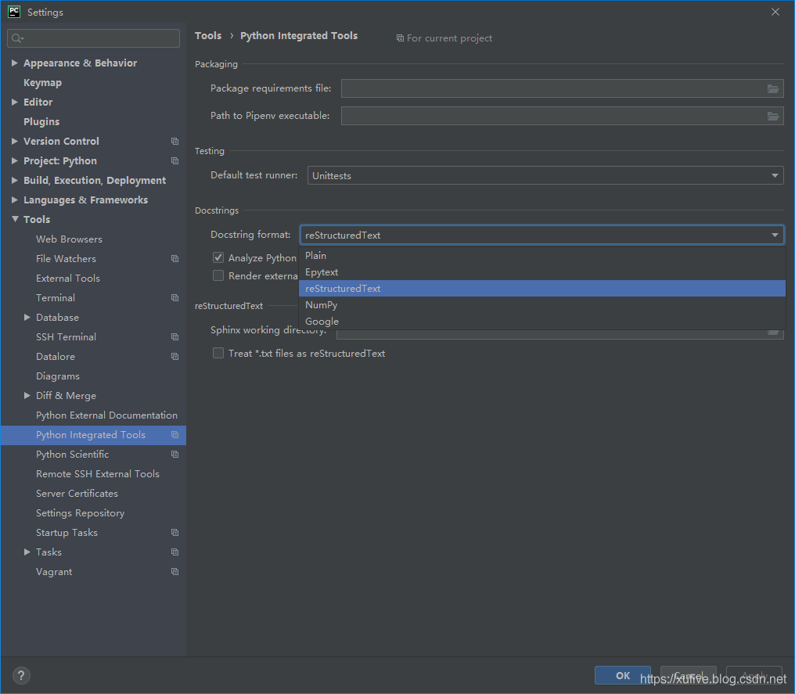Click the Package requirements file field
The width and height of the screenshot is (795, 694).
click(x=563, y=88)
